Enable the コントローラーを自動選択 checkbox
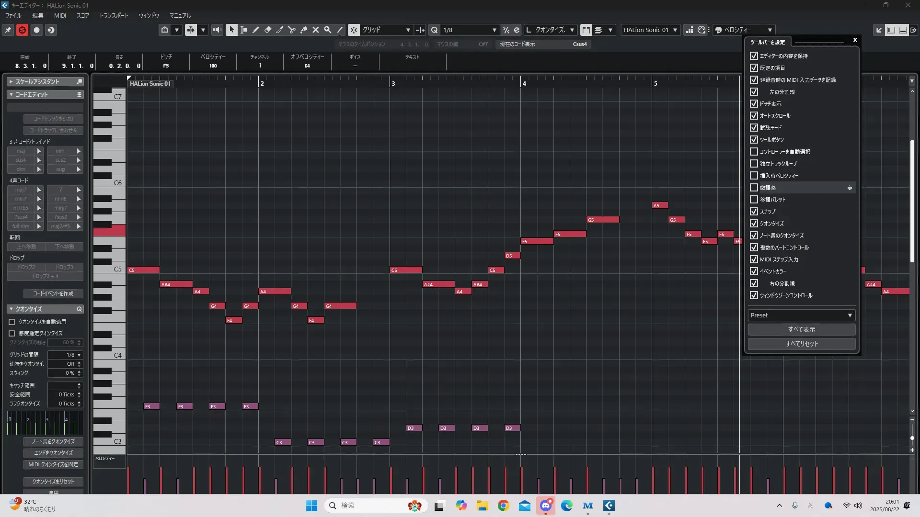This screenshot has width=920, height=517. 754,152
